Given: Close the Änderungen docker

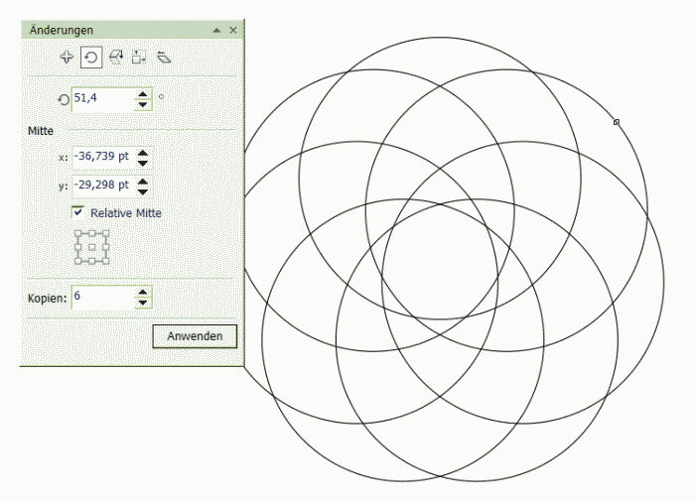Looking at the screenshot, I should 233,30.
